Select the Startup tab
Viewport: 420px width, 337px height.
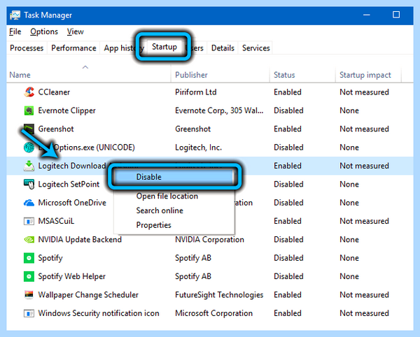164,47
